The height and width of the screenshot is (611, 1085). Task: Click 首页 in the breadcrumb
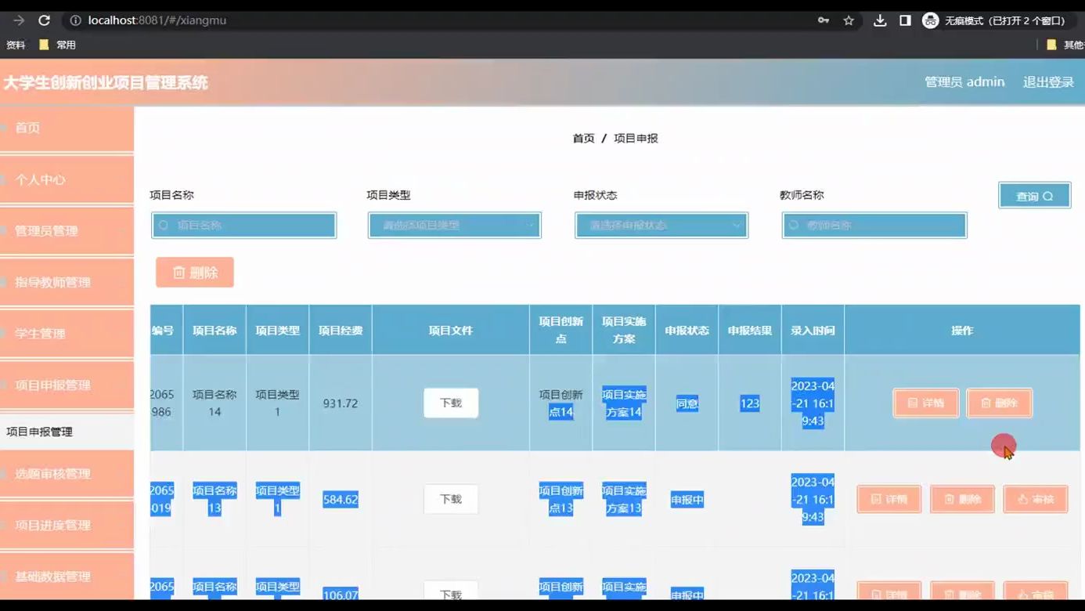(583, 138)
